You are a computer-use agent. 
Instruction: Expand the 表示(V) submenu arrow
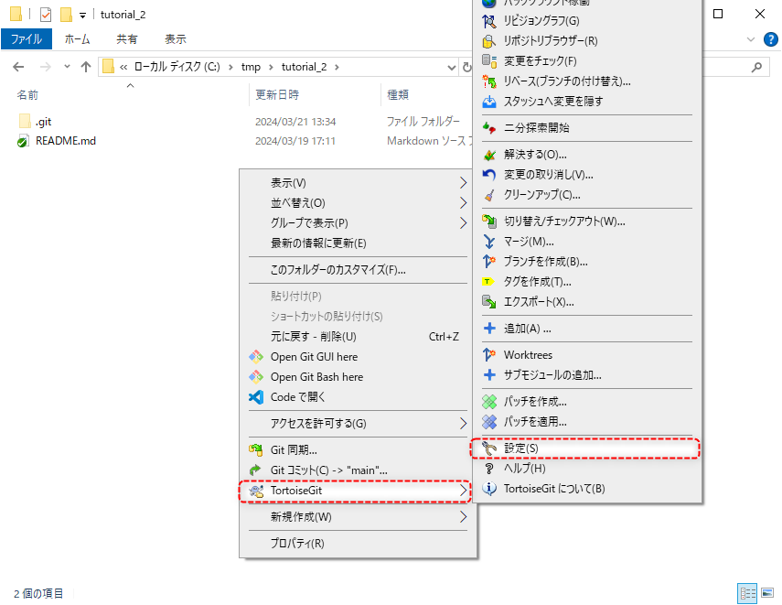tap(463, 183)
